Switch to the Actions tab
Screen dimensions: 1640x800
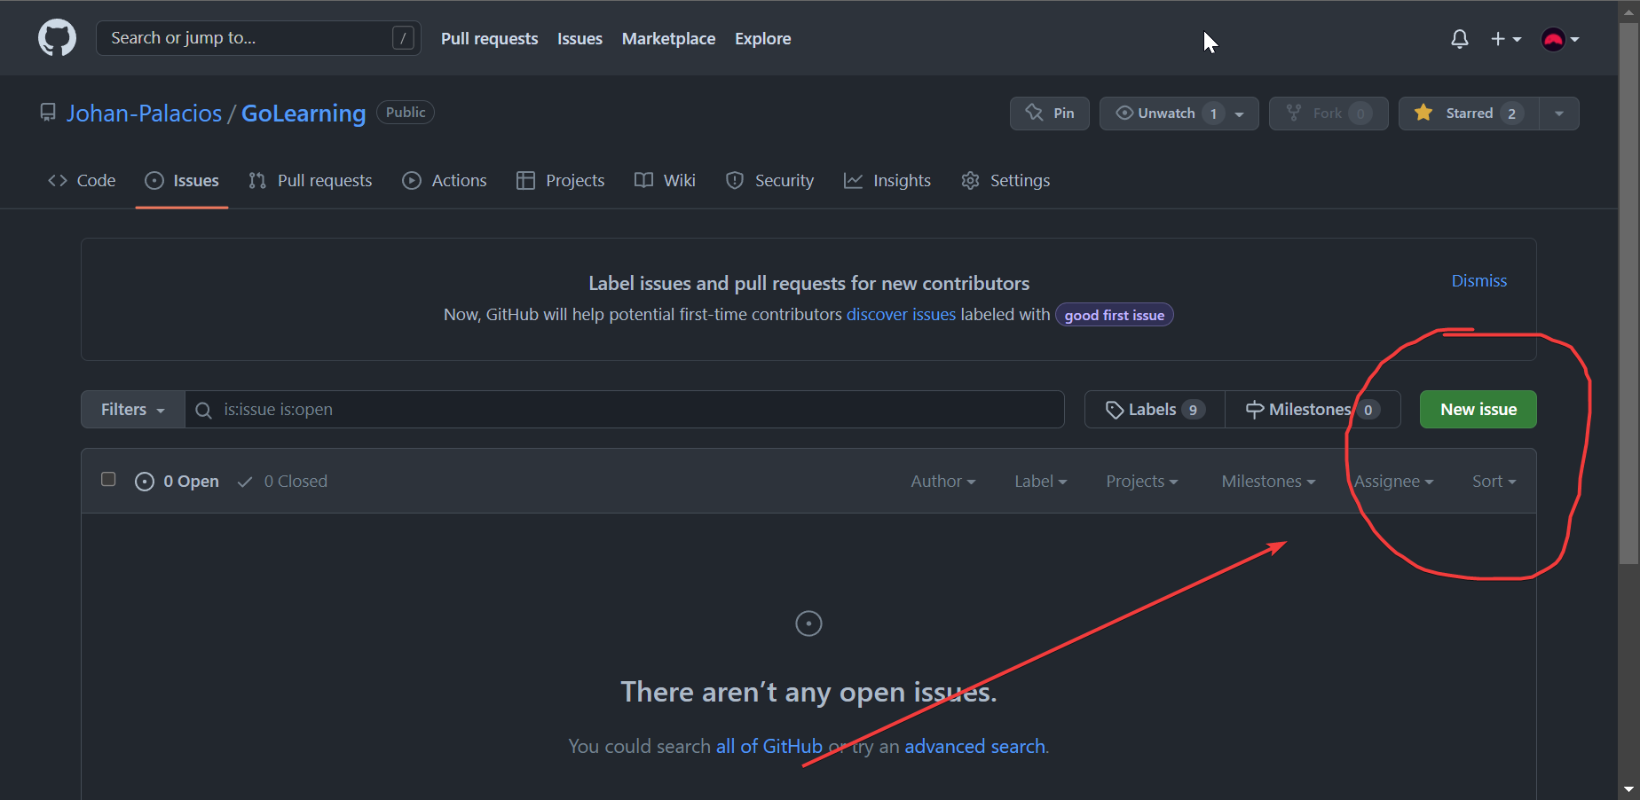445,181
